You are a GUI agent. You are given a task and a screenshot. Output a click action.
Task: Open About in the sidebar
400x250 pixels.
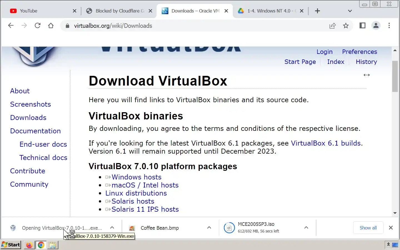[20, 91]
